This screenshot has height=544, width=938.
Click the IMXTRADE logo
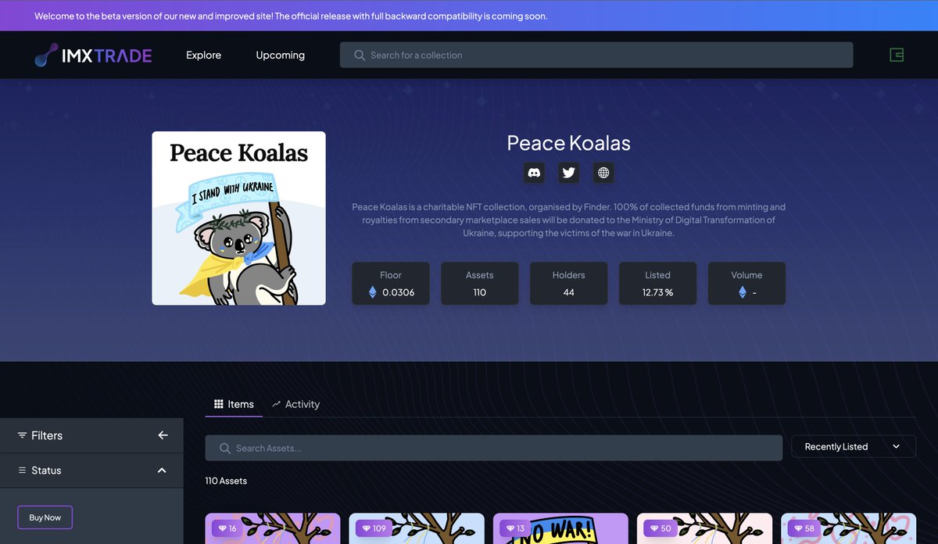tap(93, 55)
